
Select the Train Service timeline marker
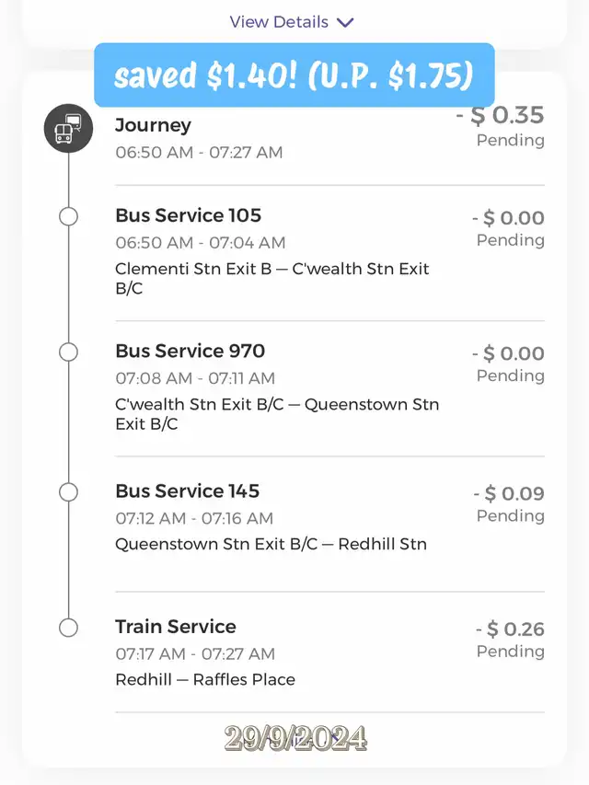69,628
